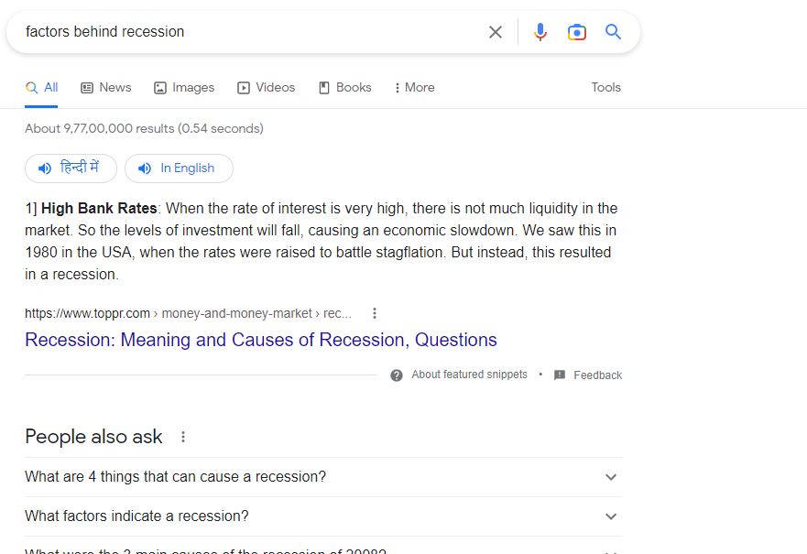Click the About featured snippets help icon

coord(397,375)
